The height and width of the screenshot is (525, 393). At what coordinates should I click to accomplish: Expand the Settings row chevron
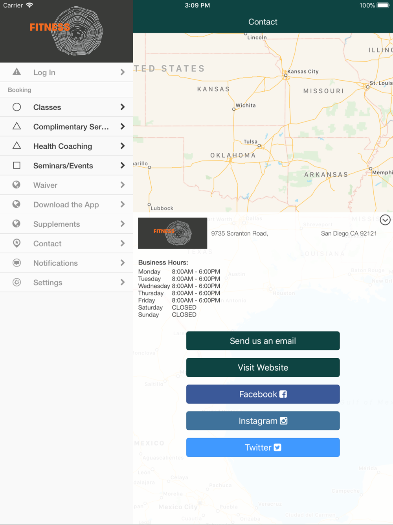pyautogui.click(x=123, y=282)
